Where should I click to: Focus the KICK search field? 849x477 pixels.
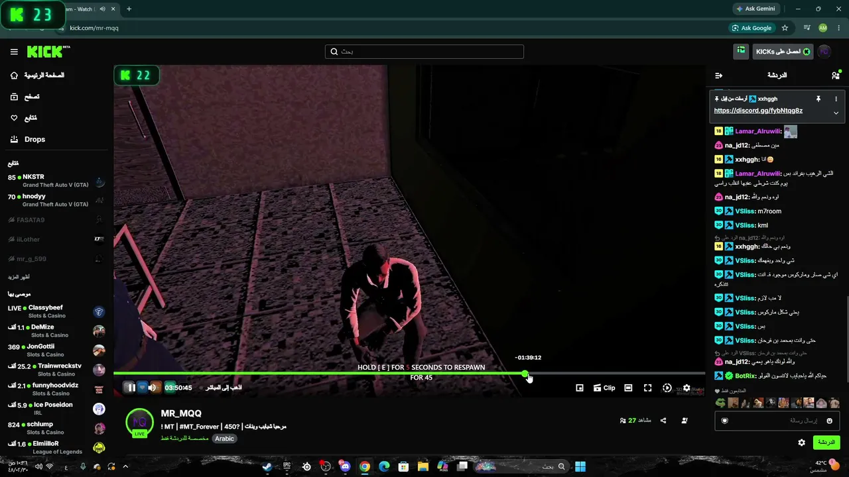click(424, 52)
